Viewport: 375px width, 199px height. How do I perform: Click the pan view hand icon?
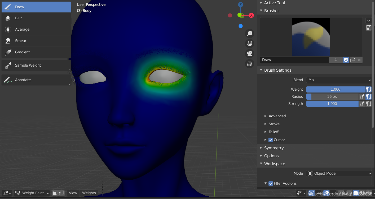[x=249, y=44]
